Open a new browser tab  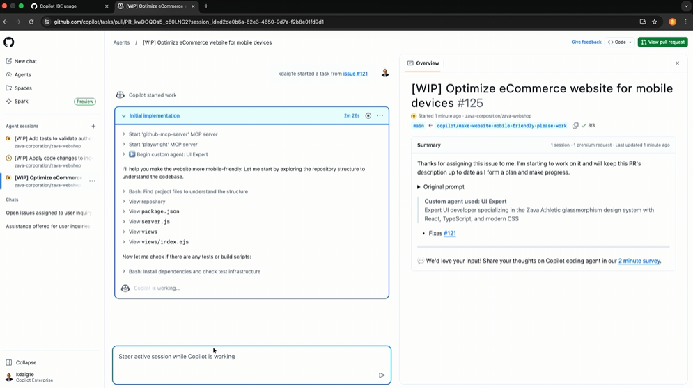point(206,6)
